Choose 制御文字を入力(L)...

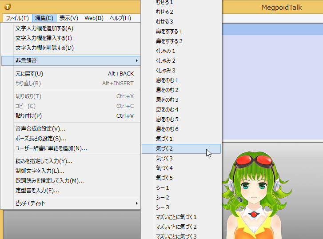click(x=71, y=171)
